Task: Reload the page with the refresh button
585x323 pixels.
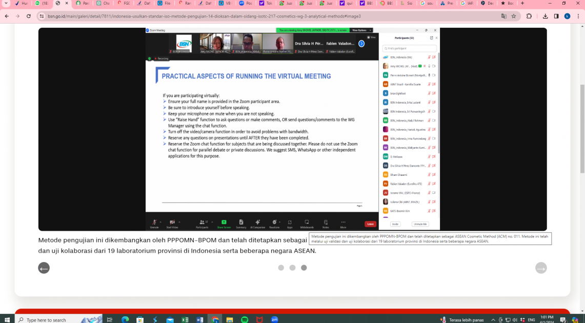Action: (28, 16)
